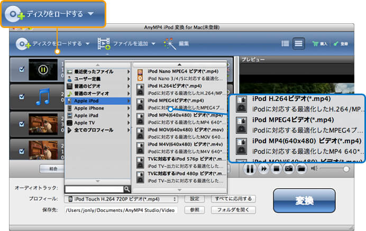Choose TV iPod 480p video profile
This screenshot has width=366, height=231.
pyautogui.click(x=180, y=177)
